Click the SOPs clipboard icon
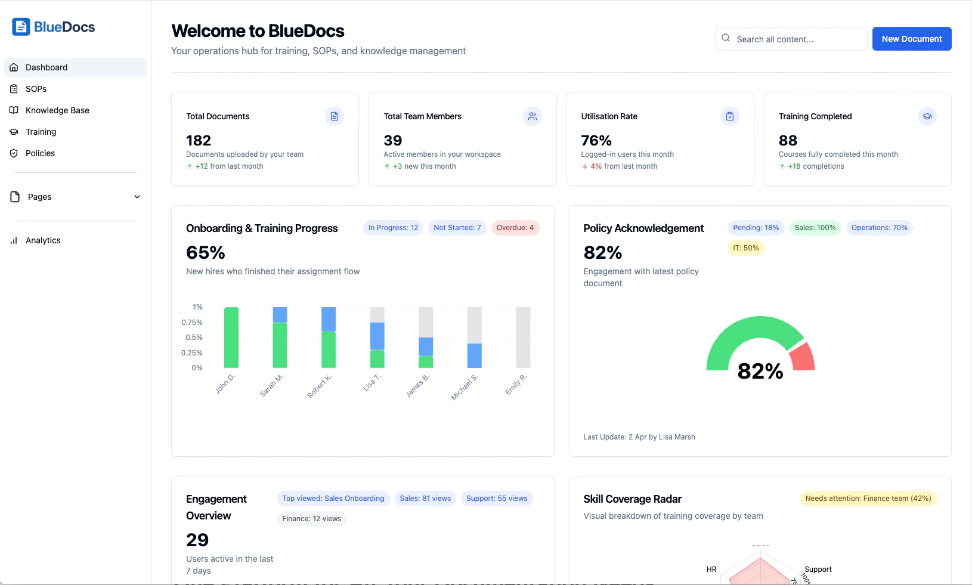This screenshot has height=585, width=972. click(x=14, y=89)
